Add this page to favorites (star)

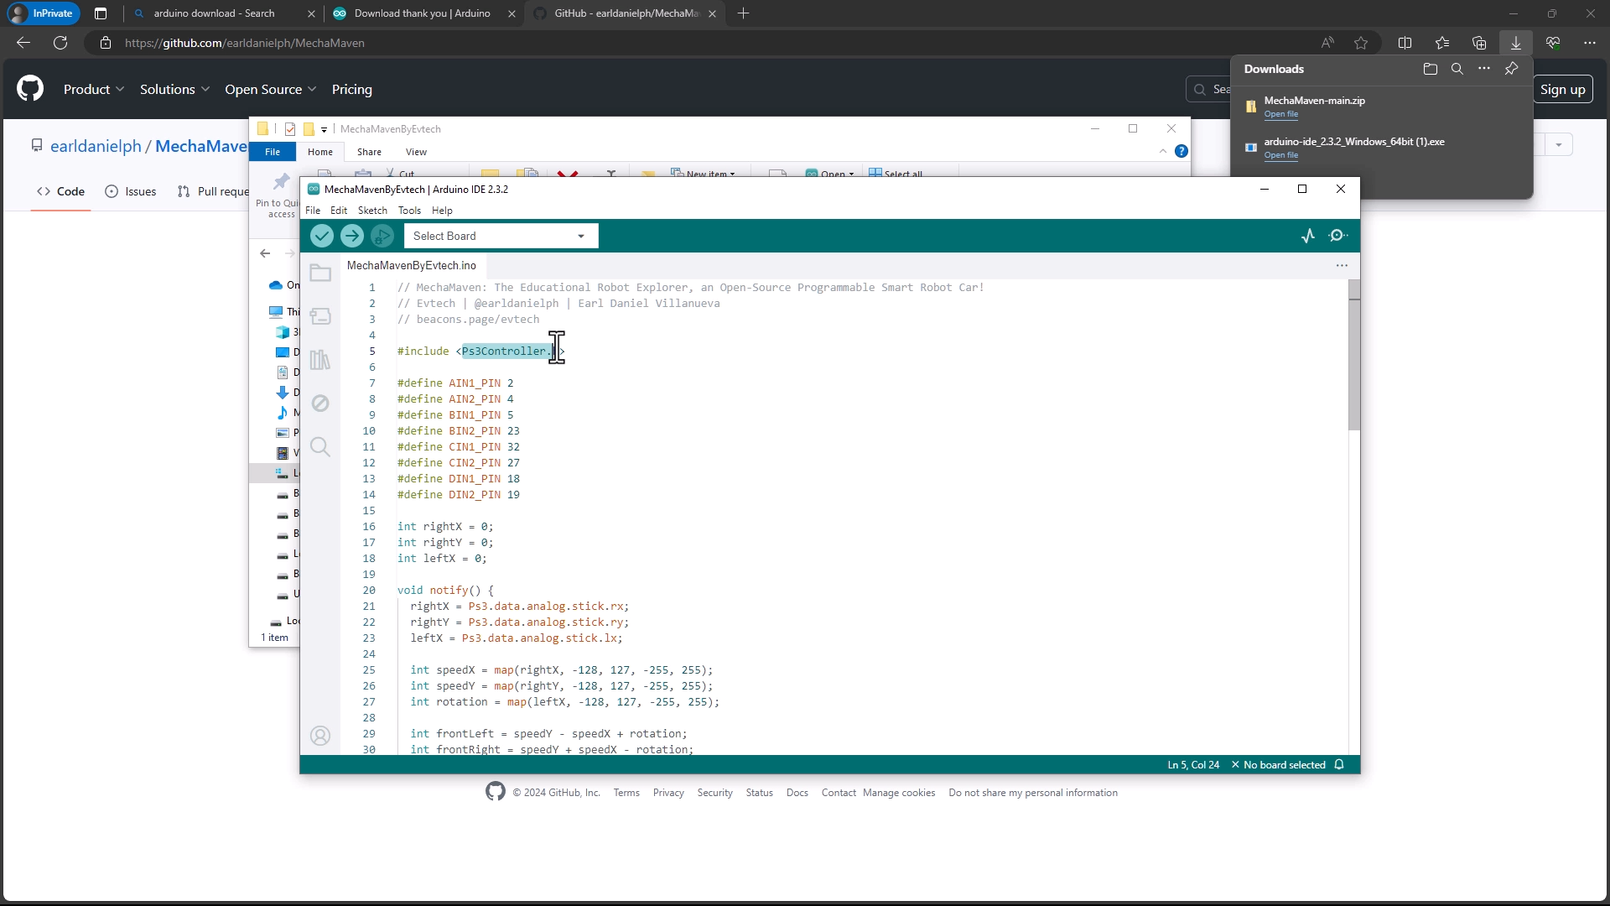(1361, 43)
